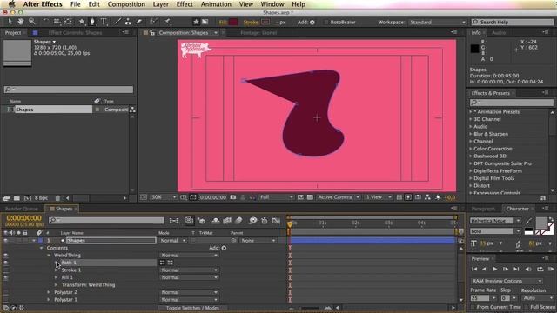Enable the RotoBezier checkbox
Viewport: 557px width, 313px height.
[x=326, y=22]
